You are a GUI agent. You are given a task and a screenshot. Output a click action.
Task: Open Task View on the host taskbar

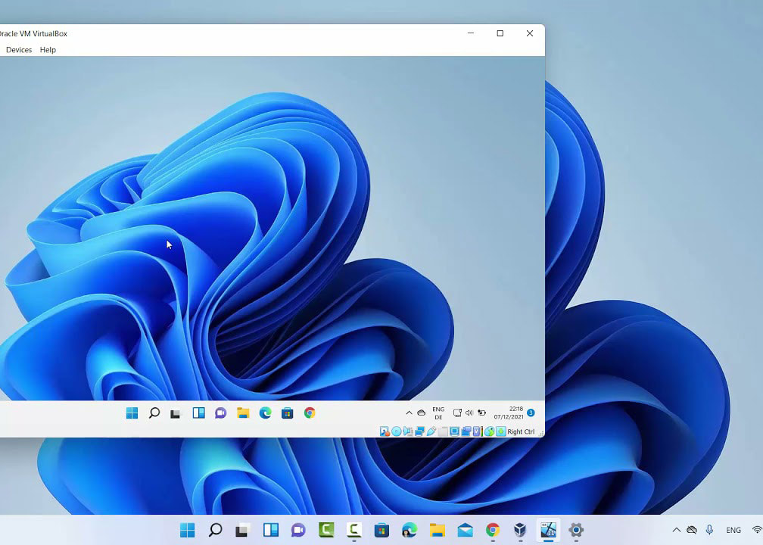click(x=242, y=530)
